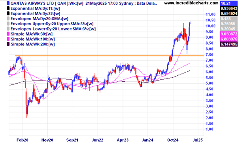Click the 11.00 price axis label

pyautogui.click(x=211, y=14)
